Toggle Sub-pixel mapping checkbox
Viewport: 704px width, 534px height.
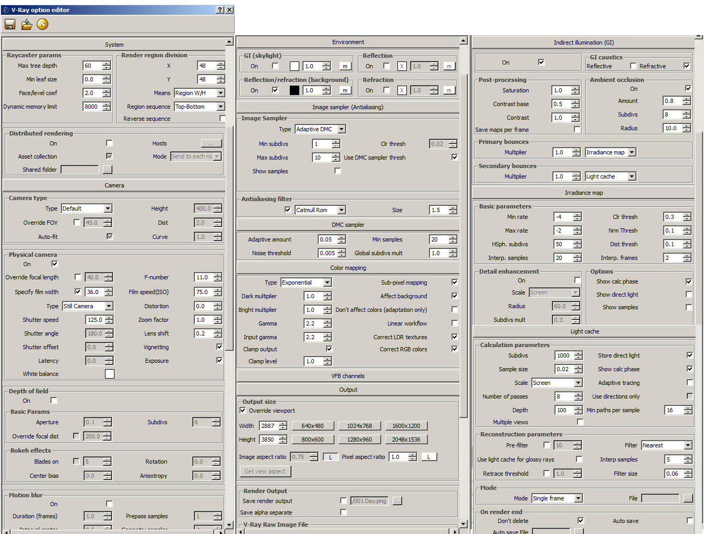pos(455,282)
